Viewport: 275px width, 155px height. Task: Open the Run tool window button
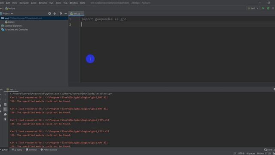[x=4, y=150]
